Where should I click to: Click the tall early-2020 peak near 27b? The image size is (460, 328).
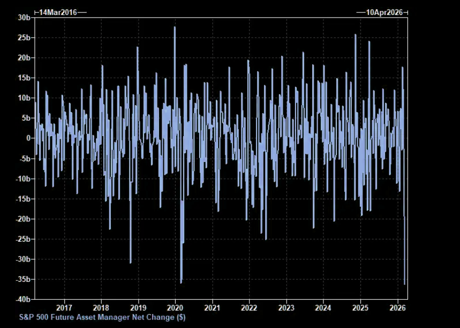point(175,28)
